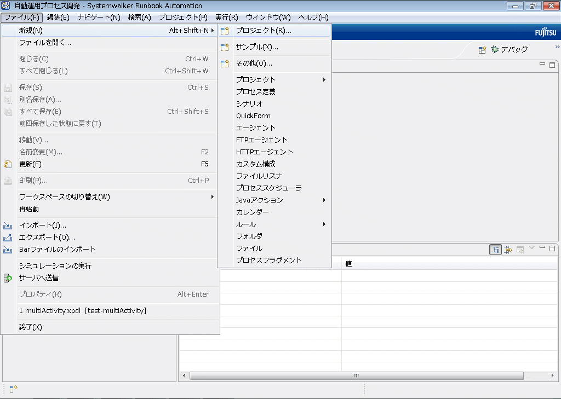Select ファイルリスナ in the new submenu

point(274,176)
